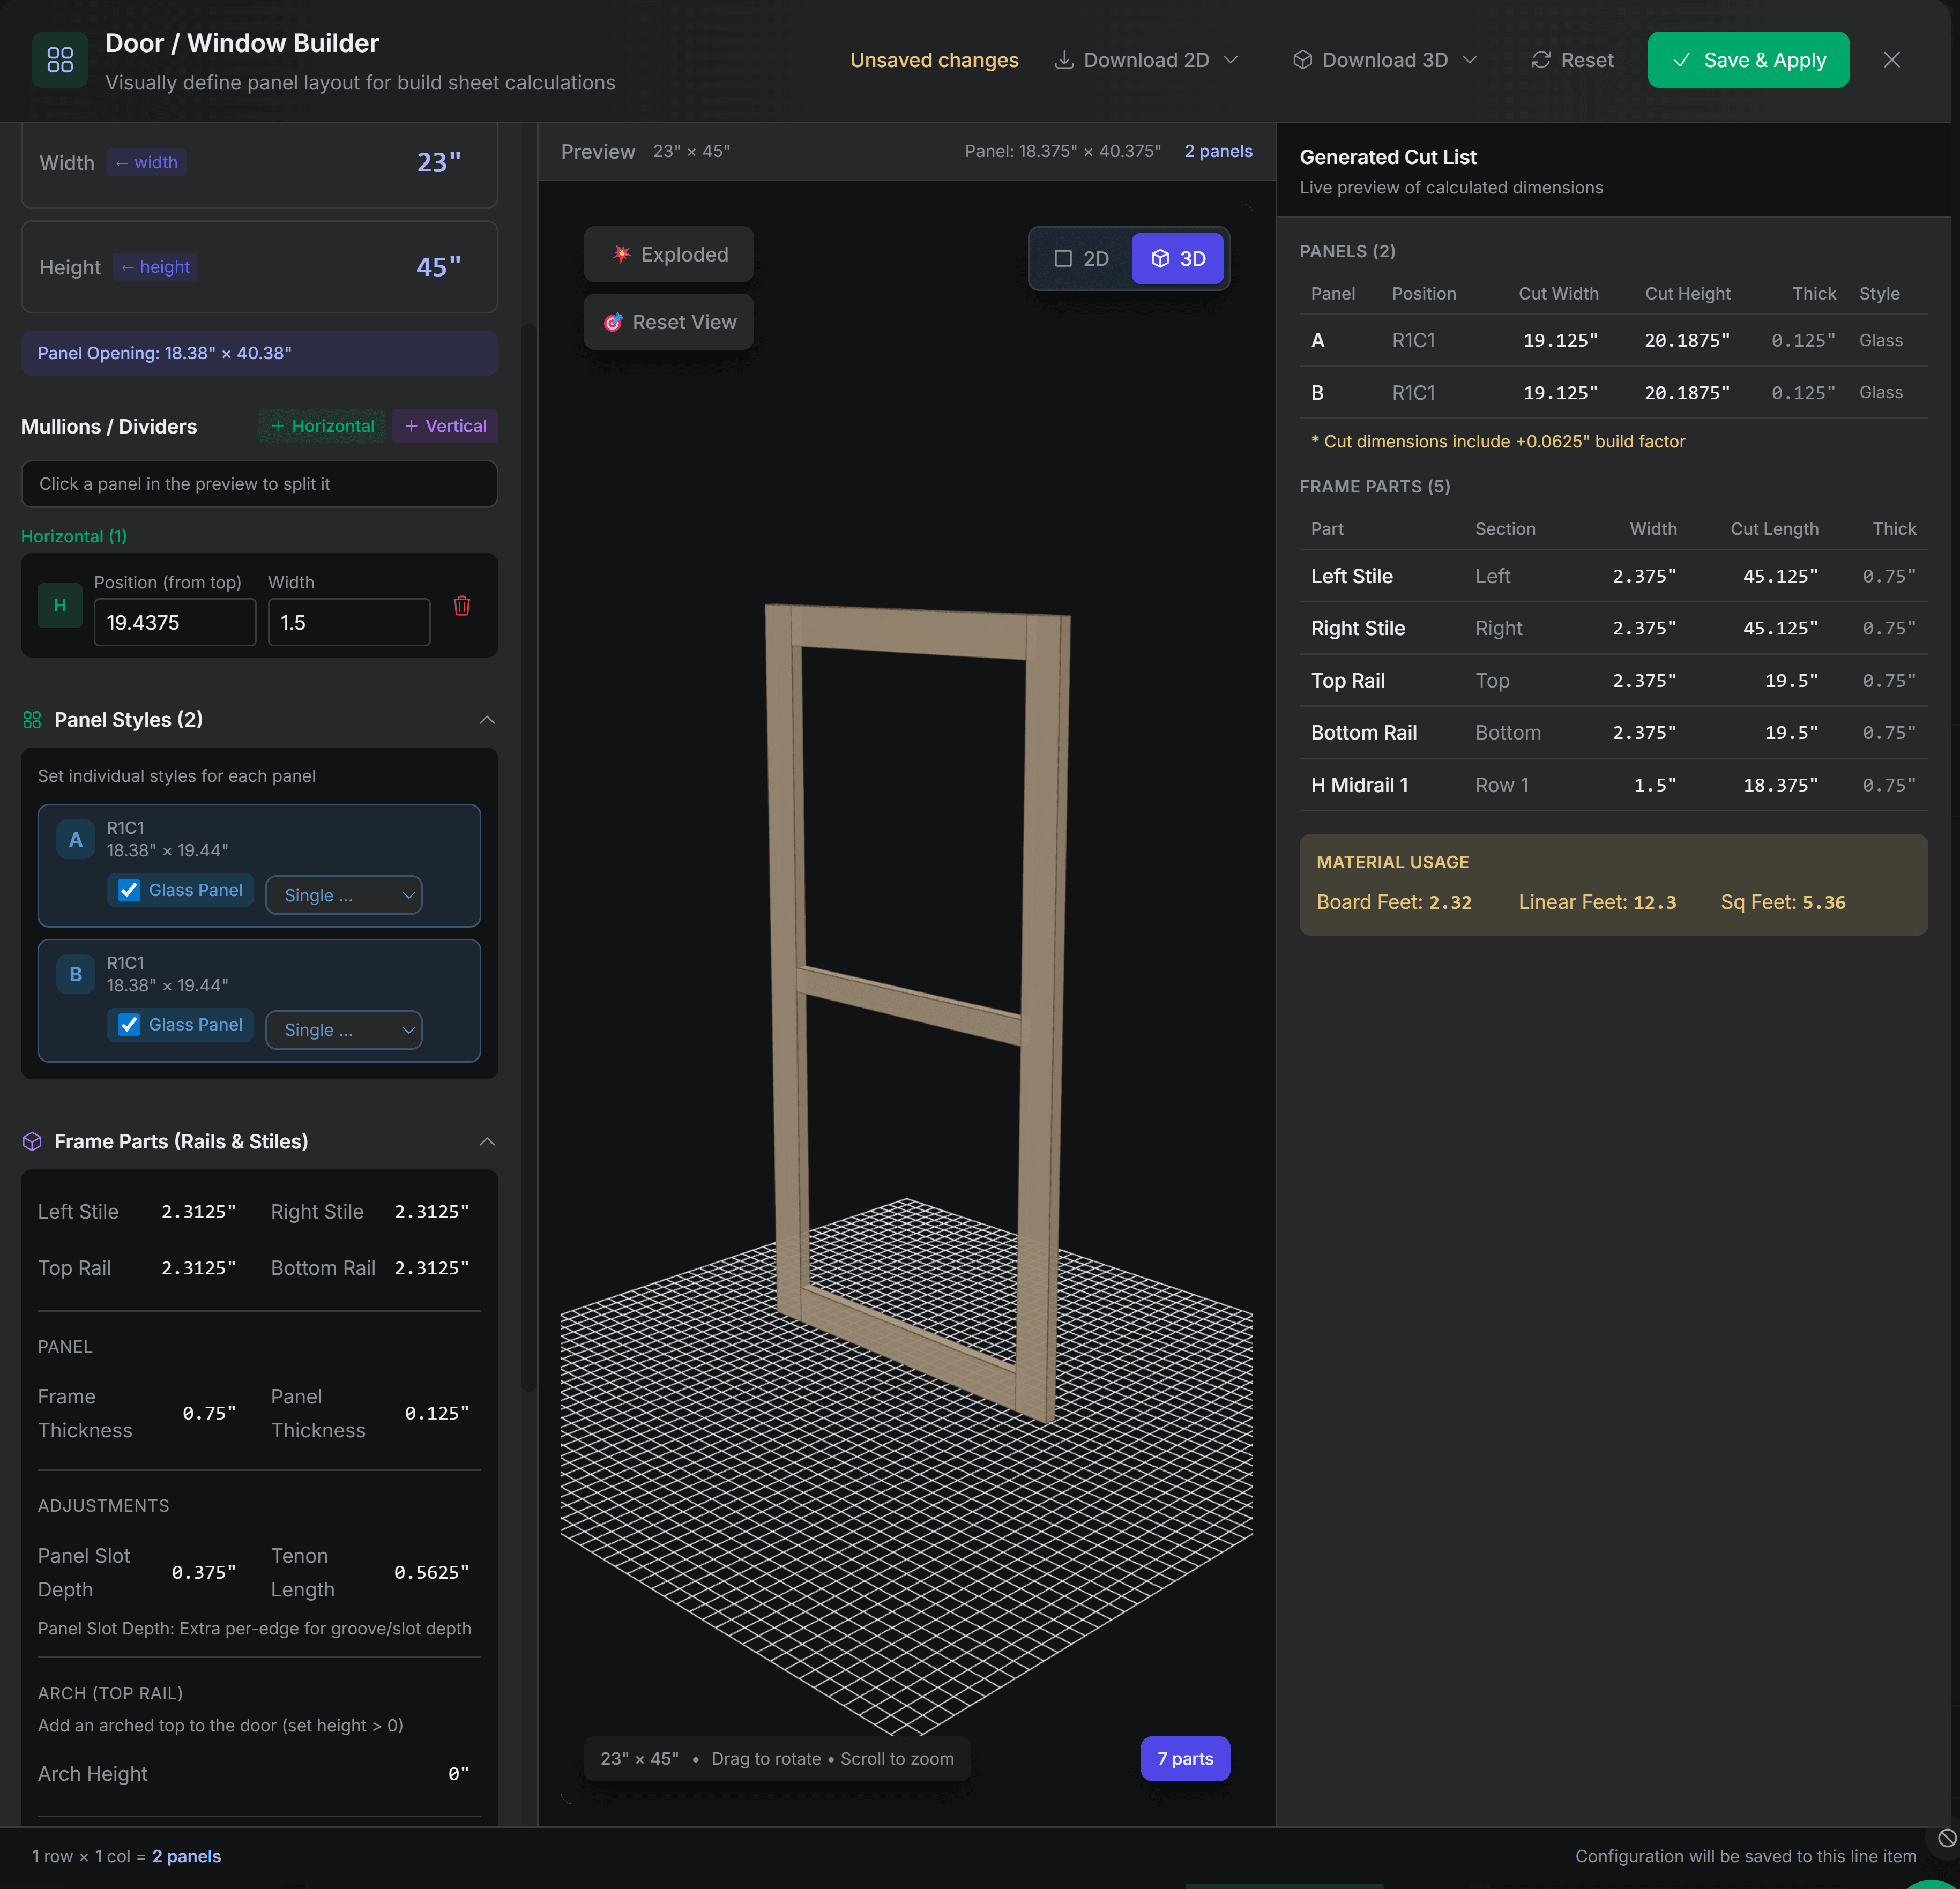The image size is (1960, 1889).
Task: Click Reset button in header
Action: point(1573,60)
